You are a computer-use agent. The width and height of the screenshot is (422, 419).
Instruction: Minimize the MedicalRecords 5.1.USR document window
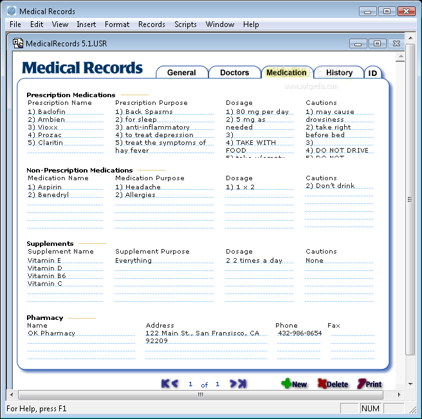coord(358,44)
